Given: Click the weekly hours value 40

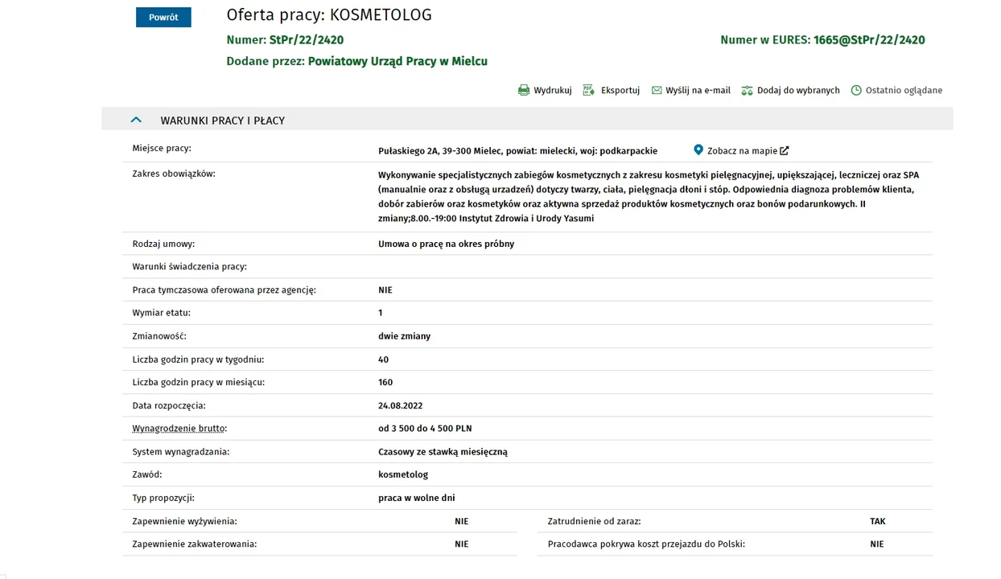Looking at the screenshot, I should (x=383, y=359).
